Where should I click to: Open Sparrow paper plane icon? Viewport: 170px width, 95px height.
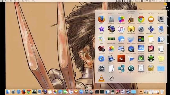pos(131,59)
